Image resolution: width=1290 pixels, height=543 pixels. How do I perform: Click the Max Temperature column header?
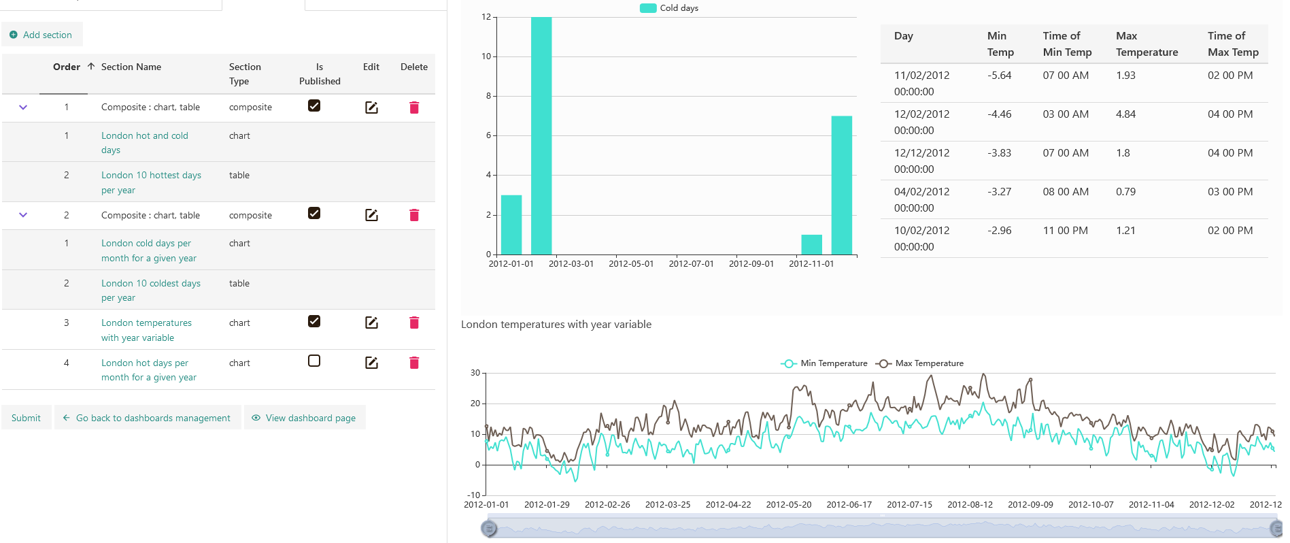click(x=1147, y=44)
